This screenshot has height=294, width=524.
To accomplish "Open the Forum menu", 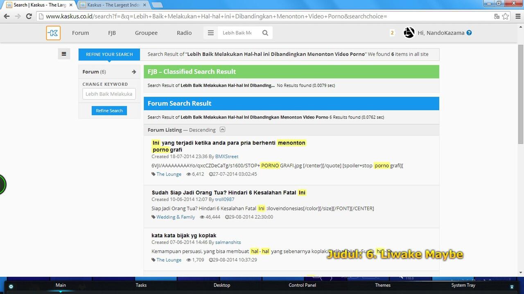I will click(x=80, y=33).
